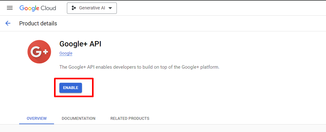Click the Google+ API title text
The height and width of the screenshot is (132, 326).
click(80, 44)
